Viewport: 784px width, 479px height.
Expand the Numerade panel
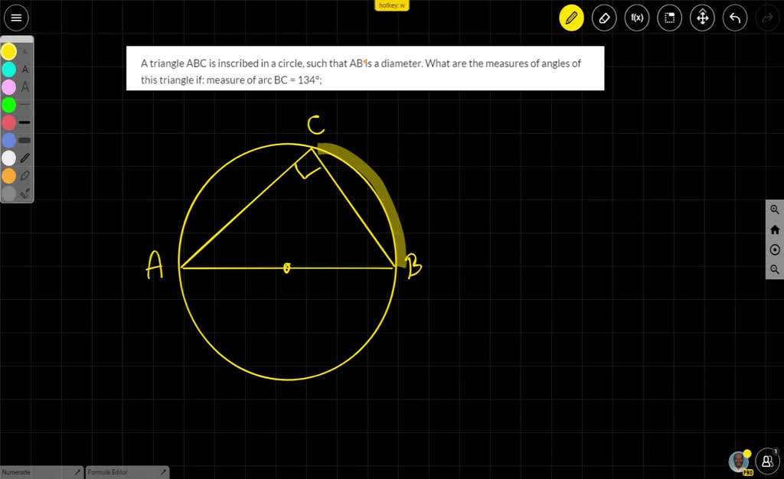pos(77,472)
